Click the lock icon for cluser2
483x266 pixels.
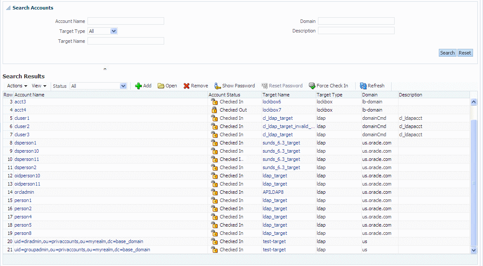pyautogui.click(x=214, y=126)
